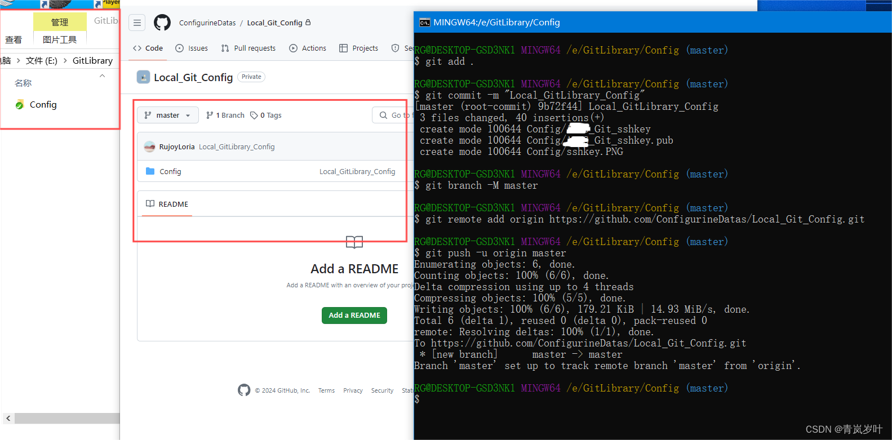892x440 pixels.
Task: Expand chevron before 文件 (E:) in path
Action: (18, 60)
